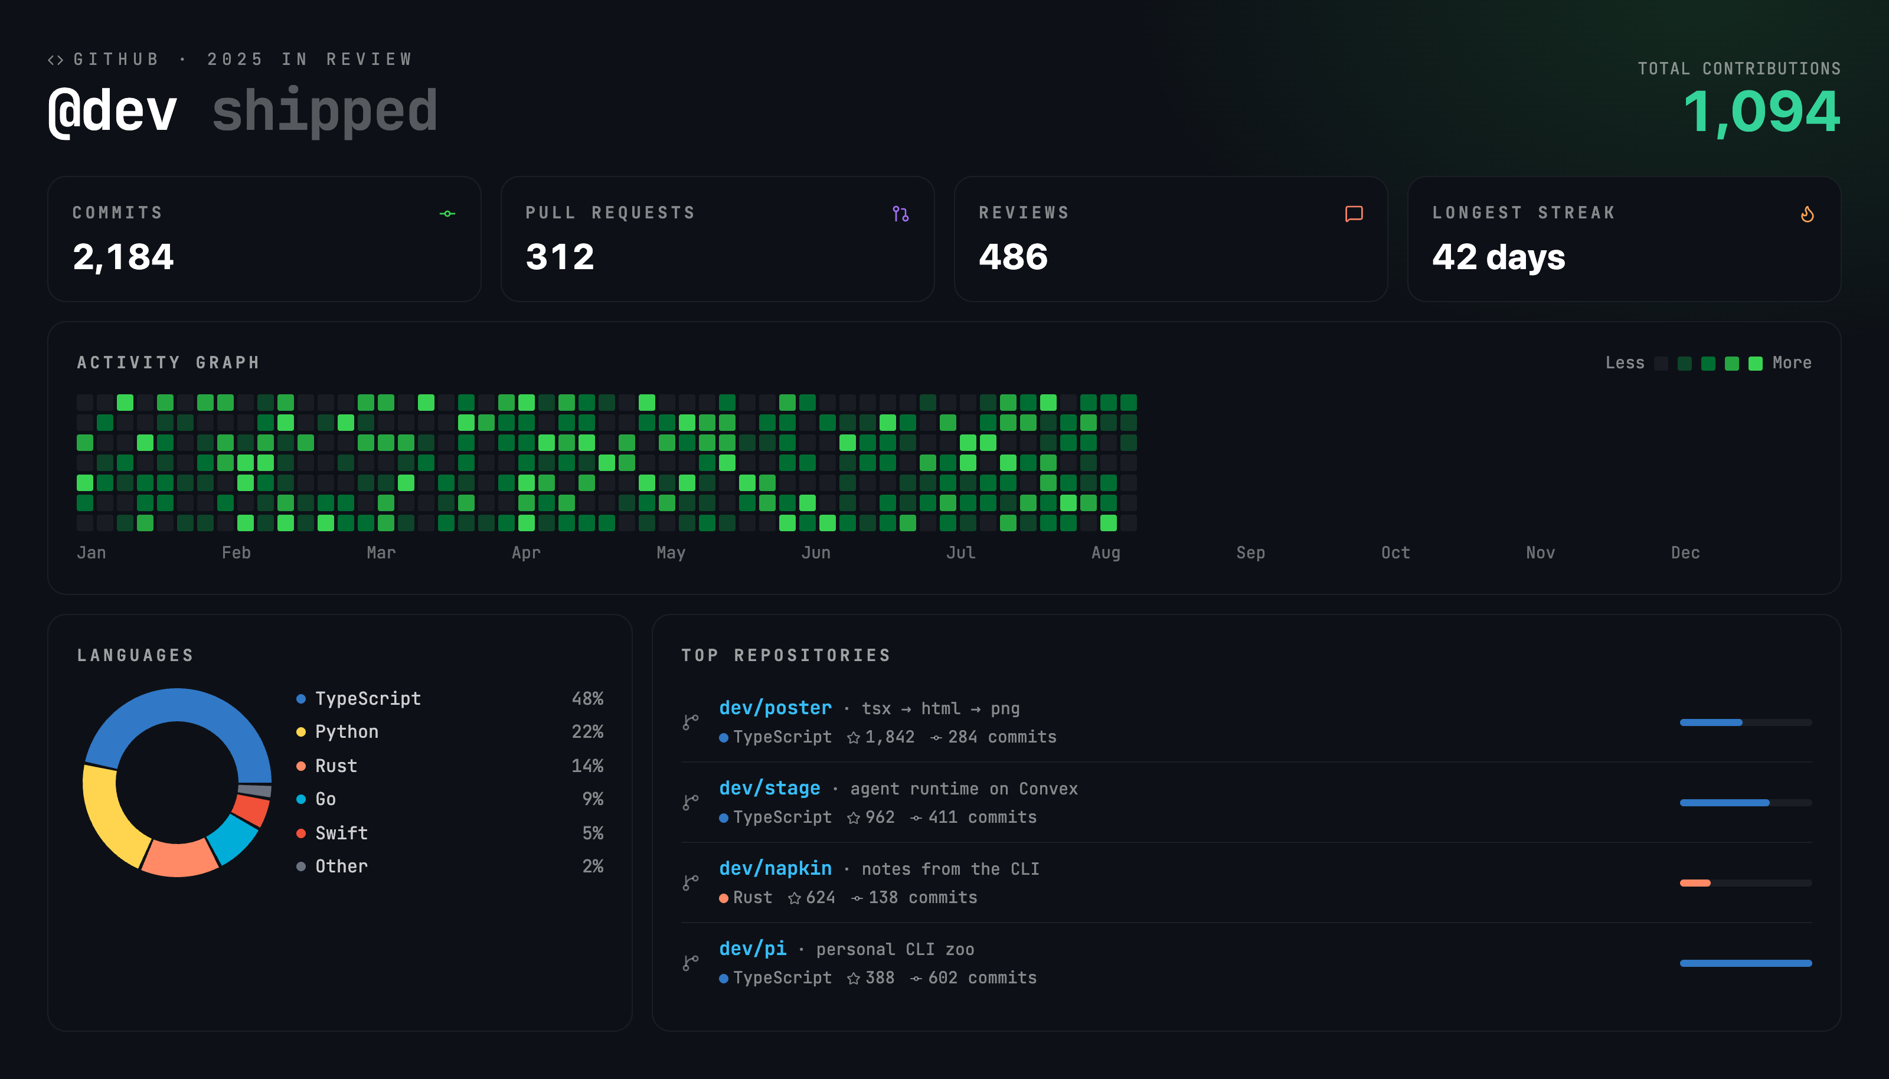Click the dev/napkin orange progress bar
1889x1079 pixels.
pyautogui.click(x=1695, y=882)
